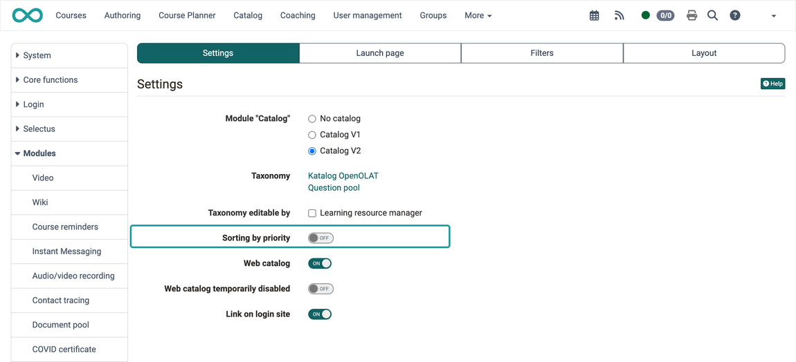The image size is (796, 362).
Task: Select the Catalog V2 radio option
Action: click(x=312, y=151)
